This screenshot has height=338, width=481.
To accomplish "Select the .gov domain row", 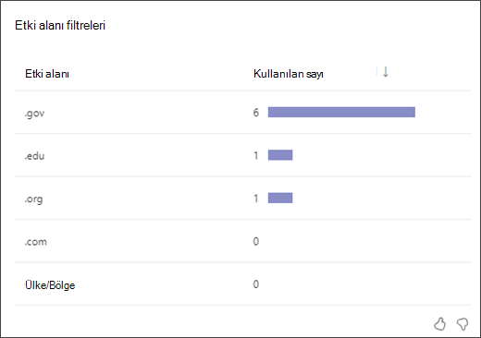I will pyautogui.click(x=242, y=113).
